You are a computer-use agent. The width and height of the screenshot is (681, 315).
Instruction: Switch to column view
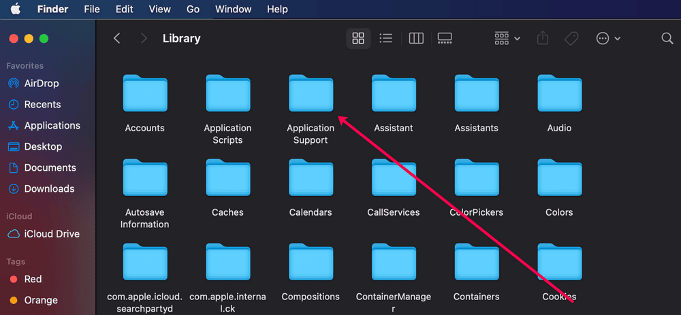(x=416, y=39)
